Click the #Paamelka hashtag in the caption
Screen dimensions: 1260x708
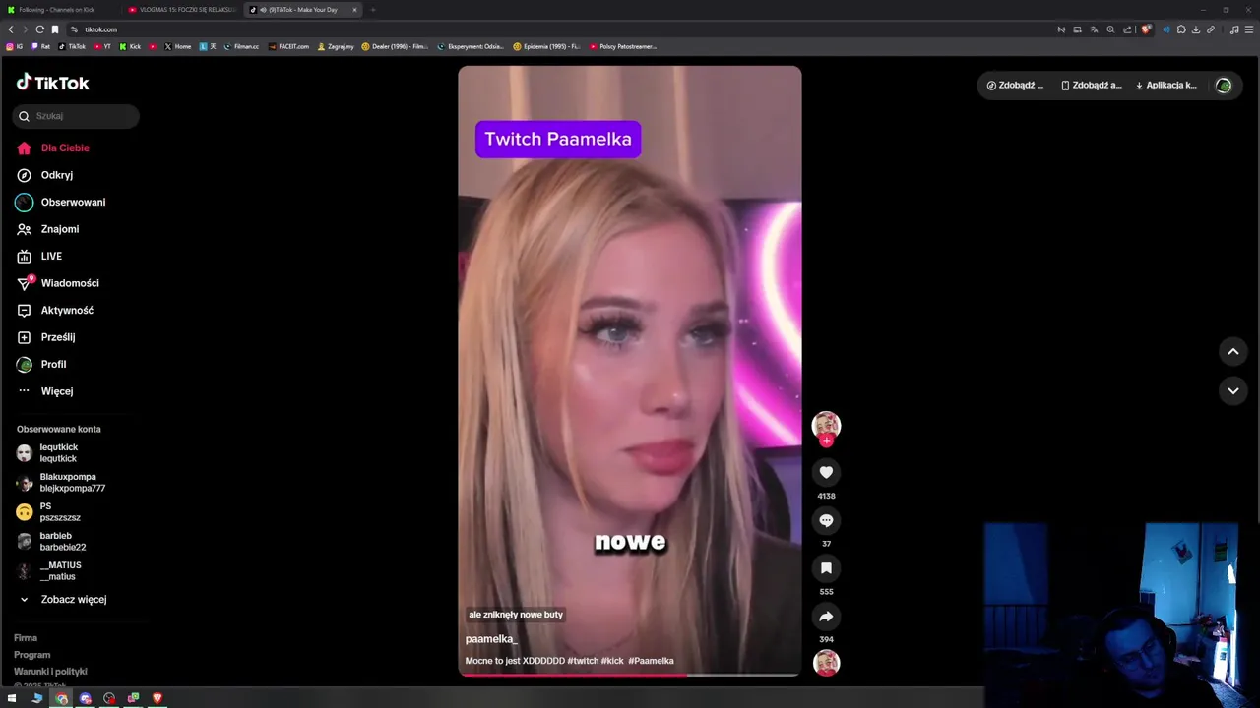click(x=651, y=661)
